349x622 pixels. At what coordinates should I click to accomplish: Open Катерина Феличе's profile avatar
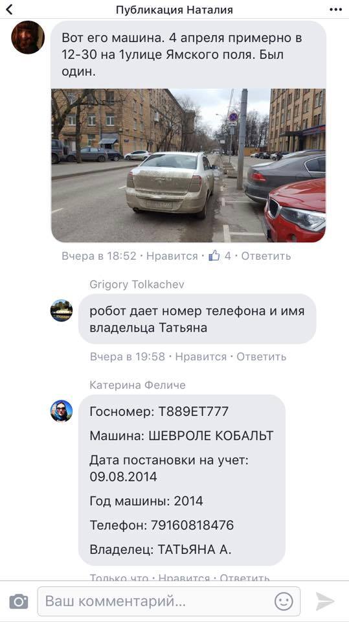point(62,411)
